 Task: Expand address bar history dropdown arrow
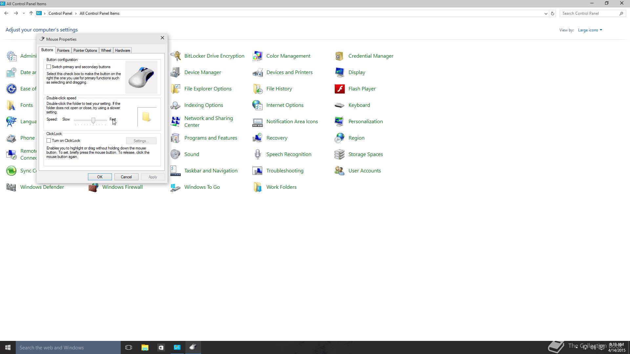(x=546, y=13)
